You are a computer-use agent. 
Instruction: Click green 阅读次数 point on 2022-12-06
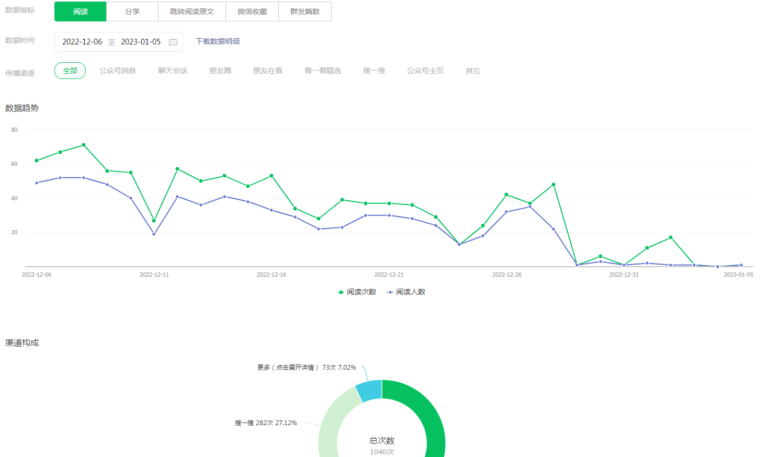pyautogui.click(x=37, y=161)
